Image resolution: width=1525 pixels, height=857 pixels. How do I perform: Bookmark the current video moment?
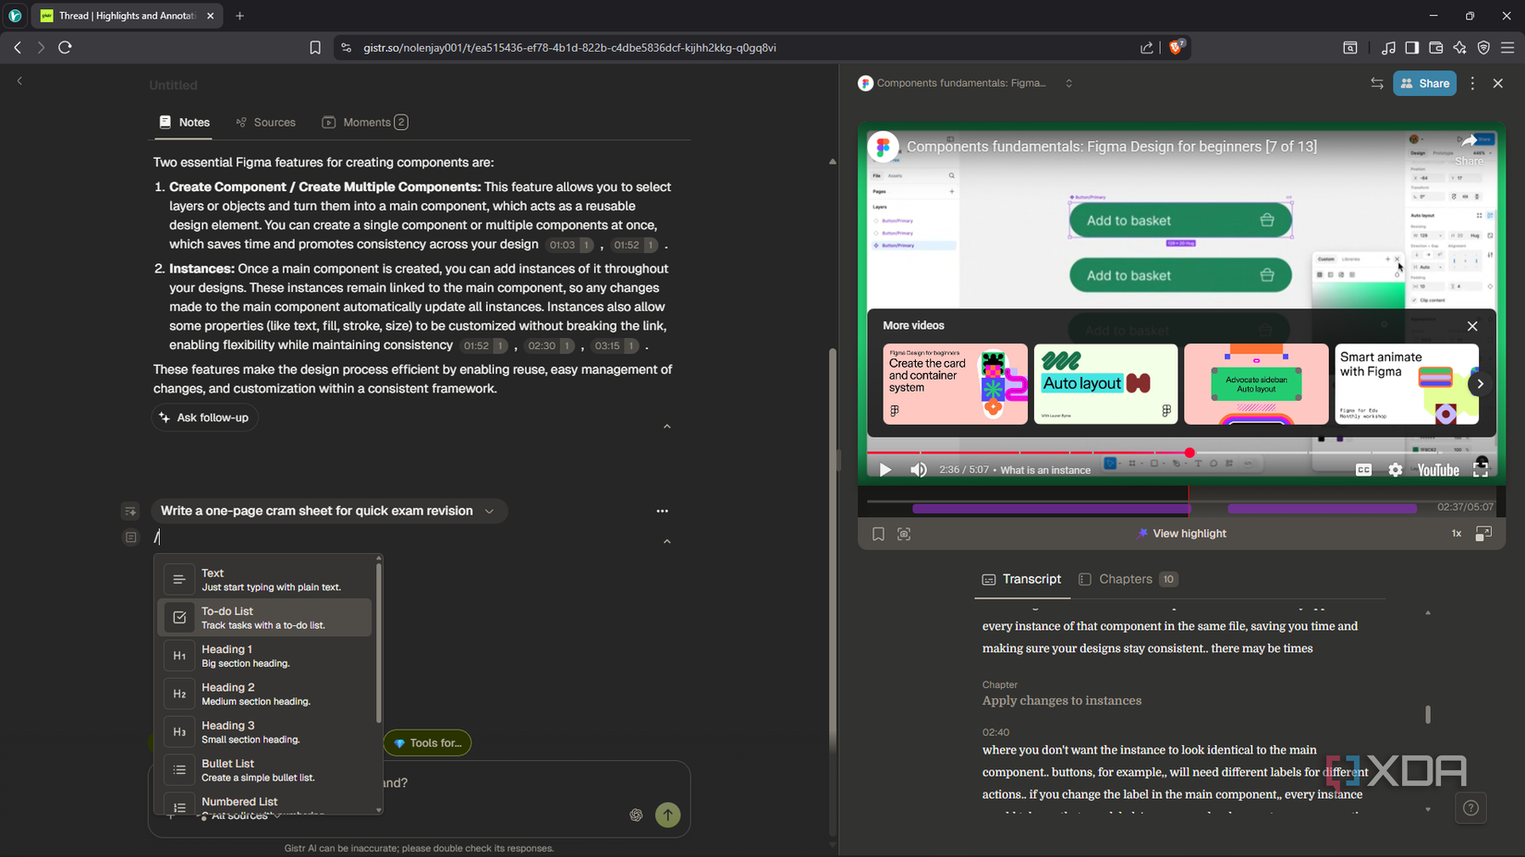coord(878,534)
